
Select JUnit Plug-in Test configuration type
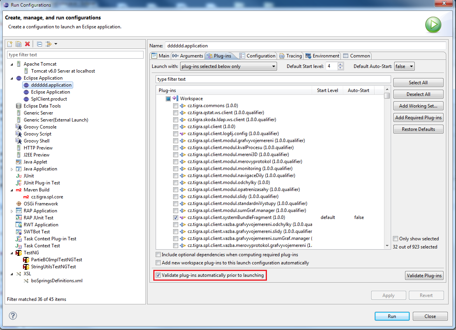click(x=42, y=183)
